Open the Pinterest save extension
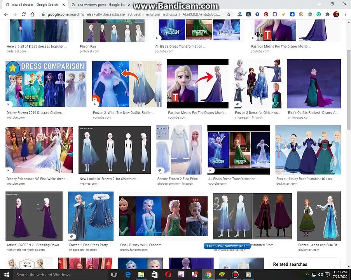 point(266,14)
